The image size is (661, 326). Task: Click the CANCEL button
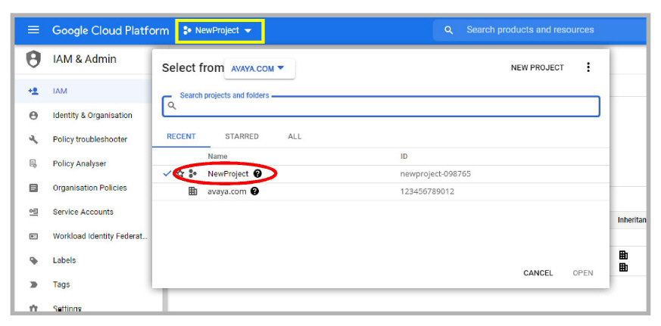538,273
